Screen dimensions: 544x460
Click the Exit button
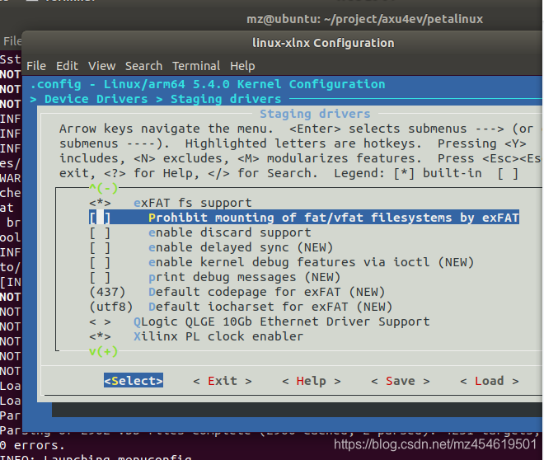[x=223, y=381]
